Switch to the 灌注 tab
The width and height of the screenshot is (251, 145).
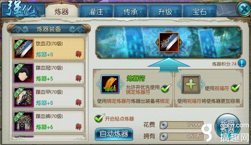(x=96, y=11)
